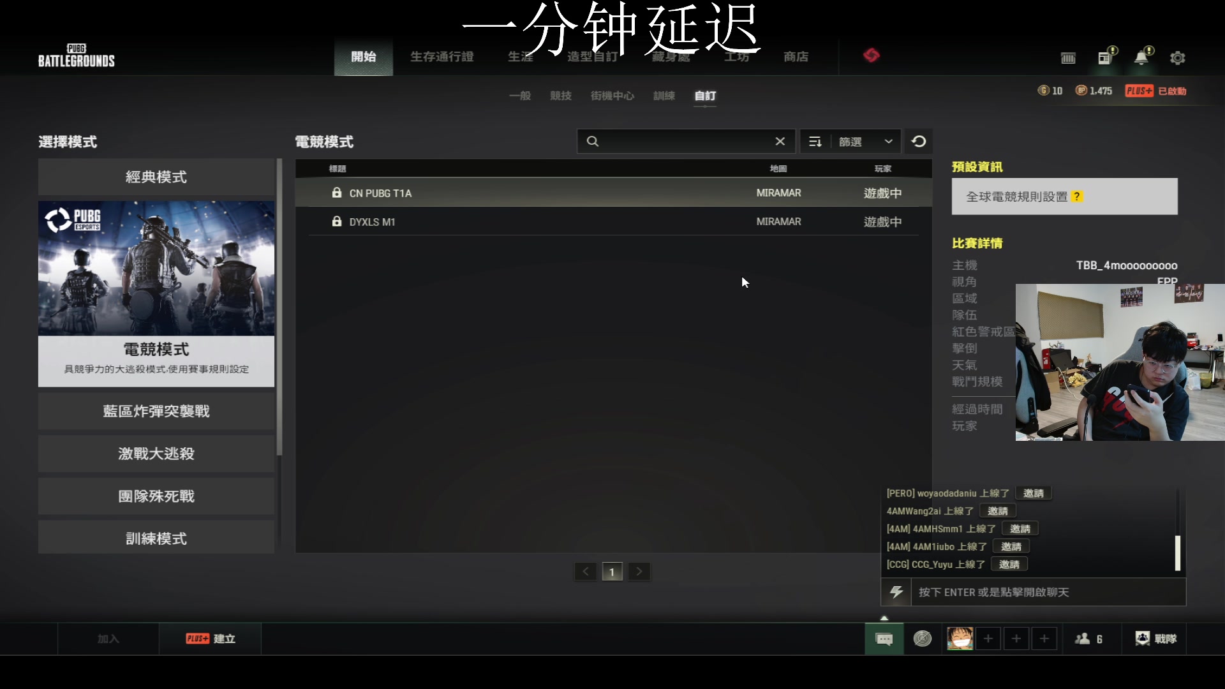Switch to the 開始 tab
The image size is (1225, 689).
tap(364, 57)
